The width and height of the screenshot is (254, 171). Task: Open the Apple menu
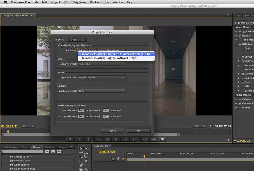coord(5,2)
